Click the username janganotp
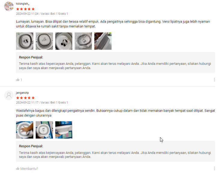The image size is (218, 175). (23, 93)
